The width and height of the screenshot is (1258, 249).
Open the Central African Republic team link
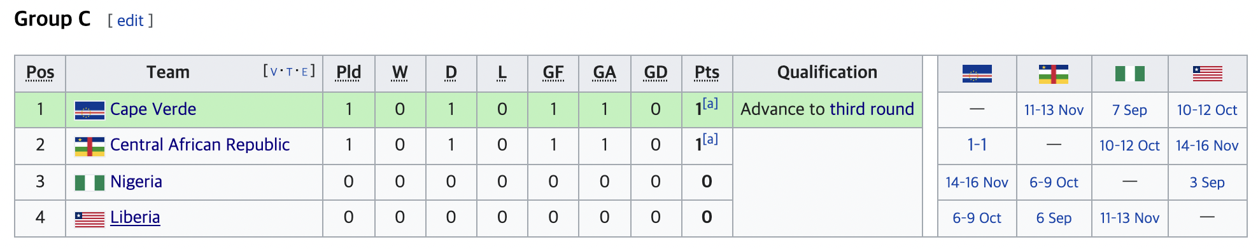click(x=199, y=145)
